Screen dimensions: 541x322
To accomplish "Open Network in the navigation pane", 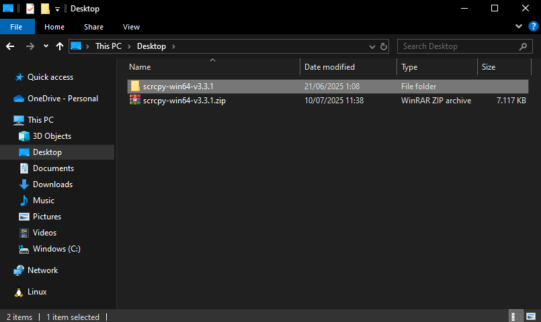I will click(x=42, y=270).
